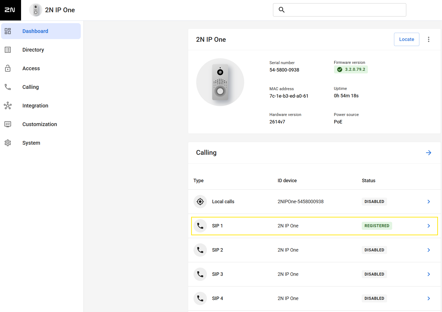Click the Status column header
This screenshot has height=312, width=442.
click(368, 181)
